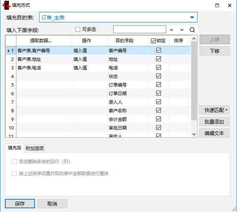Viewport: 237px width, 212px height.
Task: Click the search magnifier icon
Action: (x=192, y=30)
